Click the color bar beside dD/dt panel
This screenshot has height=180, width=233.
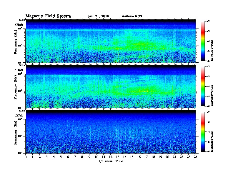click(203, 86)
